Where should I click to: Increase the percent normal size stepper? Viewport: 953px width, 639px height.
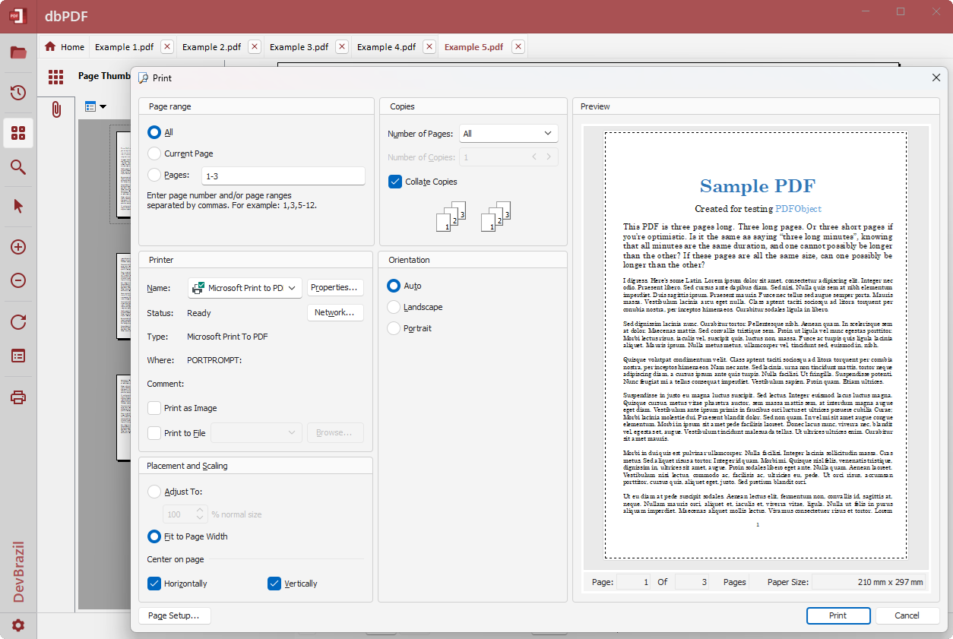[201, 511]
